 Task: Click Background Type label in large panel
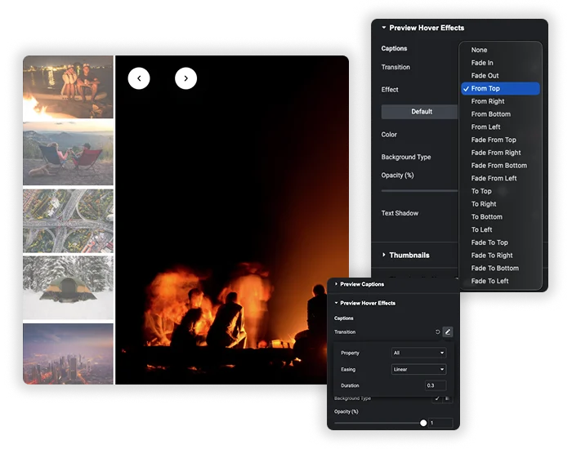click(x=406, y=157)
